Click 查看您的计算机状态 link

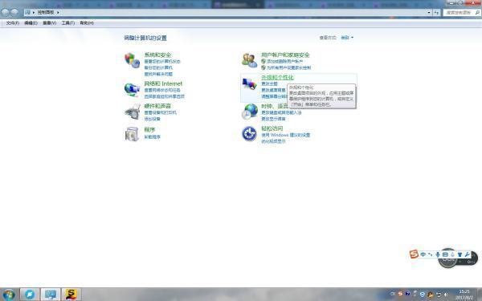pos(162,62)
